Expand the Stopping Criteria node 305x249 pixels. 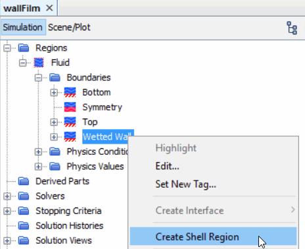[x=7, y=211]
